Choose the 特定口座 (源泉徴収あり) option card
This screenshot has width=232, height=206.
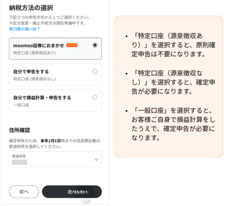(x=55, y=48)
